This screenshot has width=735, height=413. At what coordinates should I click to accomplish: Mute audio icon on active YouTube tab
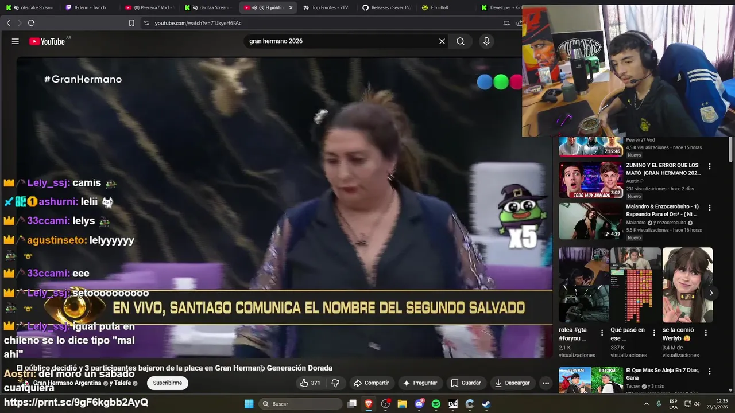pyautogui.click(x=254, y=7)
